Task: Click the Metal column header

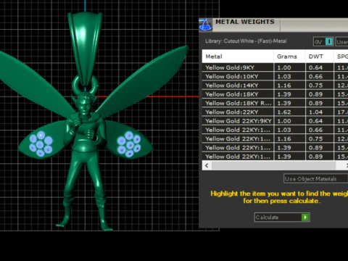Action: point(238,57)
